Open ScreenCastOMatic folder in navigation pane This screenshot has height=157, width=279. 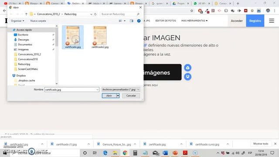tap(28, 69)
